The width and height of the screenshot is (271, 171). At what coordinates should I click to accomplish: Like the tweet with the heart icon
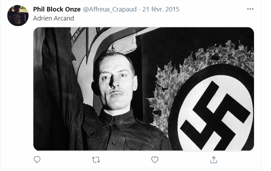155,160
